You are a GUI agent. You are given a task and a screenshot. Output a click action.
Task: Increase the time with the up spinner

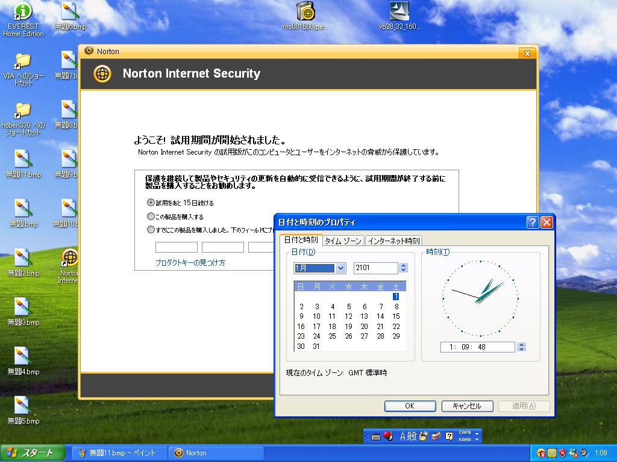click(521, 345)
